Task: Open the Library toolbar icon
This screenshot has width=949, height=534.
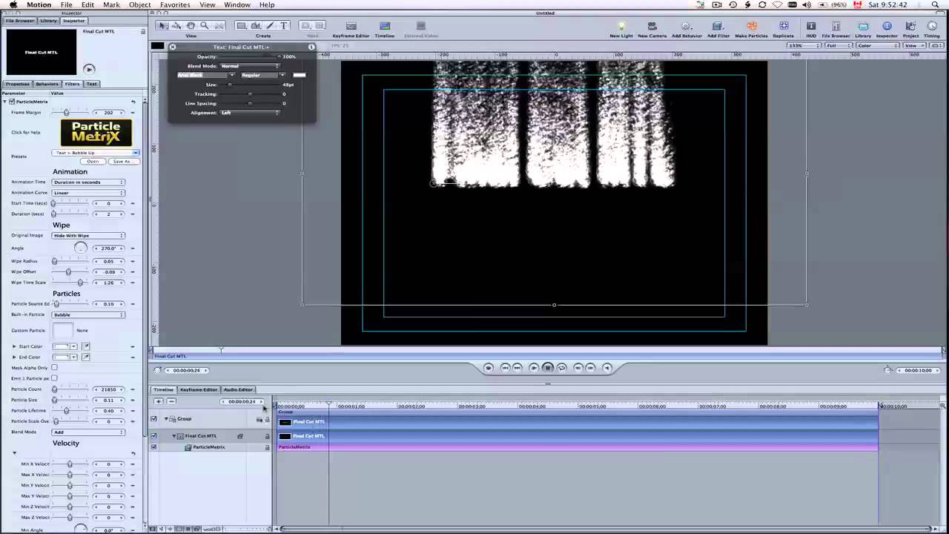Action: [x=863, y=29]
